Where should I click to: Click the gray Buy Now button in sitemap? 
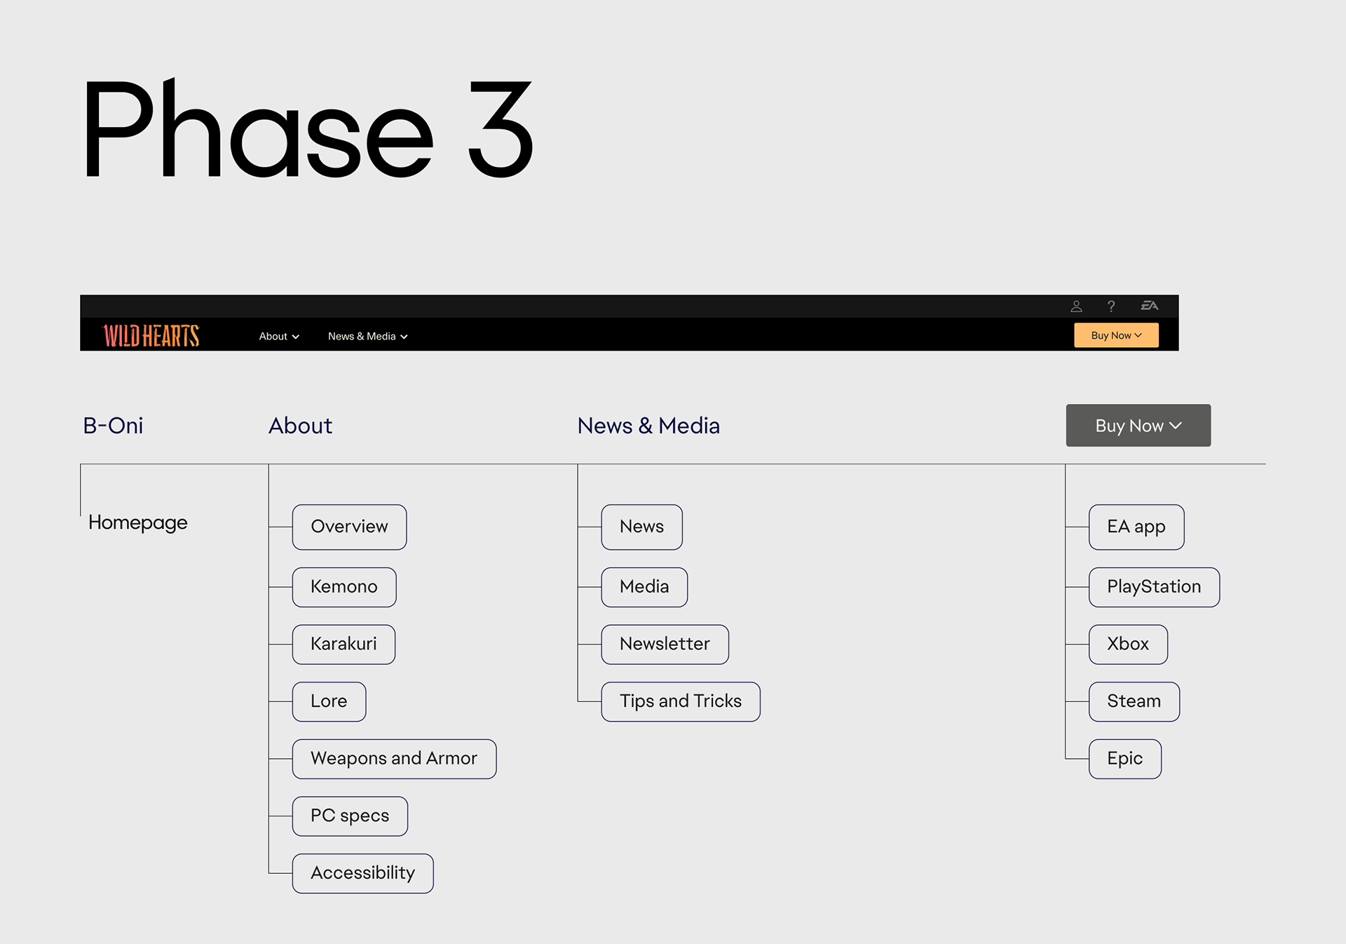tap(1138, 425)
